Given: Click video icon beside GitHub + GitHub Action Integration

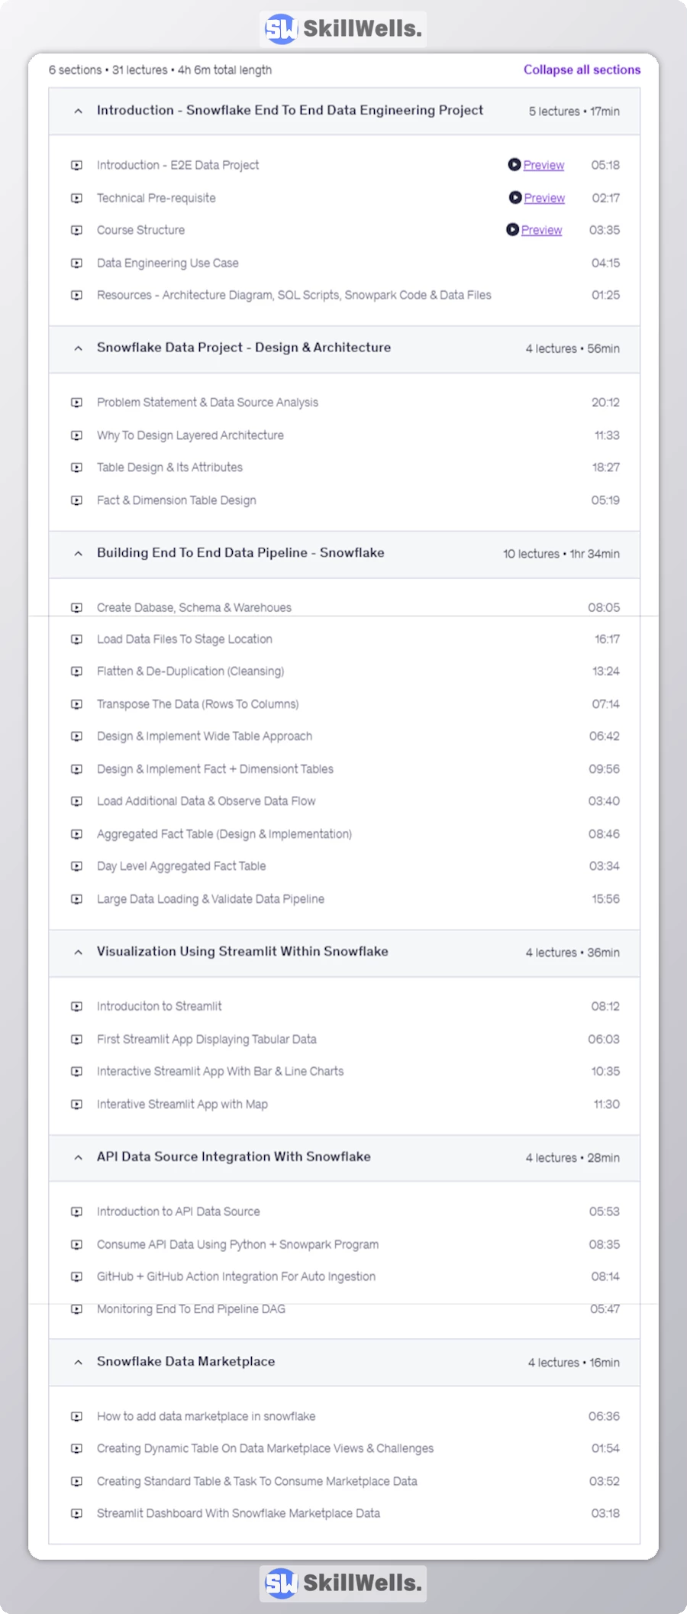Looking at the screenshot, I should click(x=76, y=1276).
